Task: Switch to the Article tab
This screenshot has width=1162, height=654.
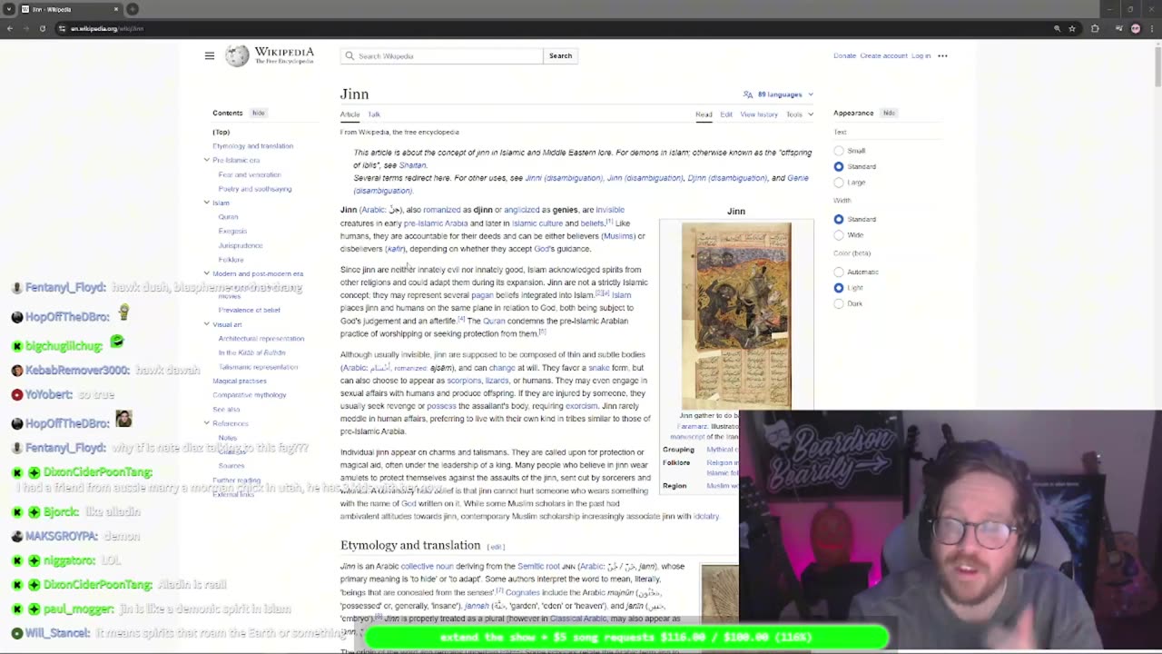Action: pyautogui.click(x=350, y=114)
